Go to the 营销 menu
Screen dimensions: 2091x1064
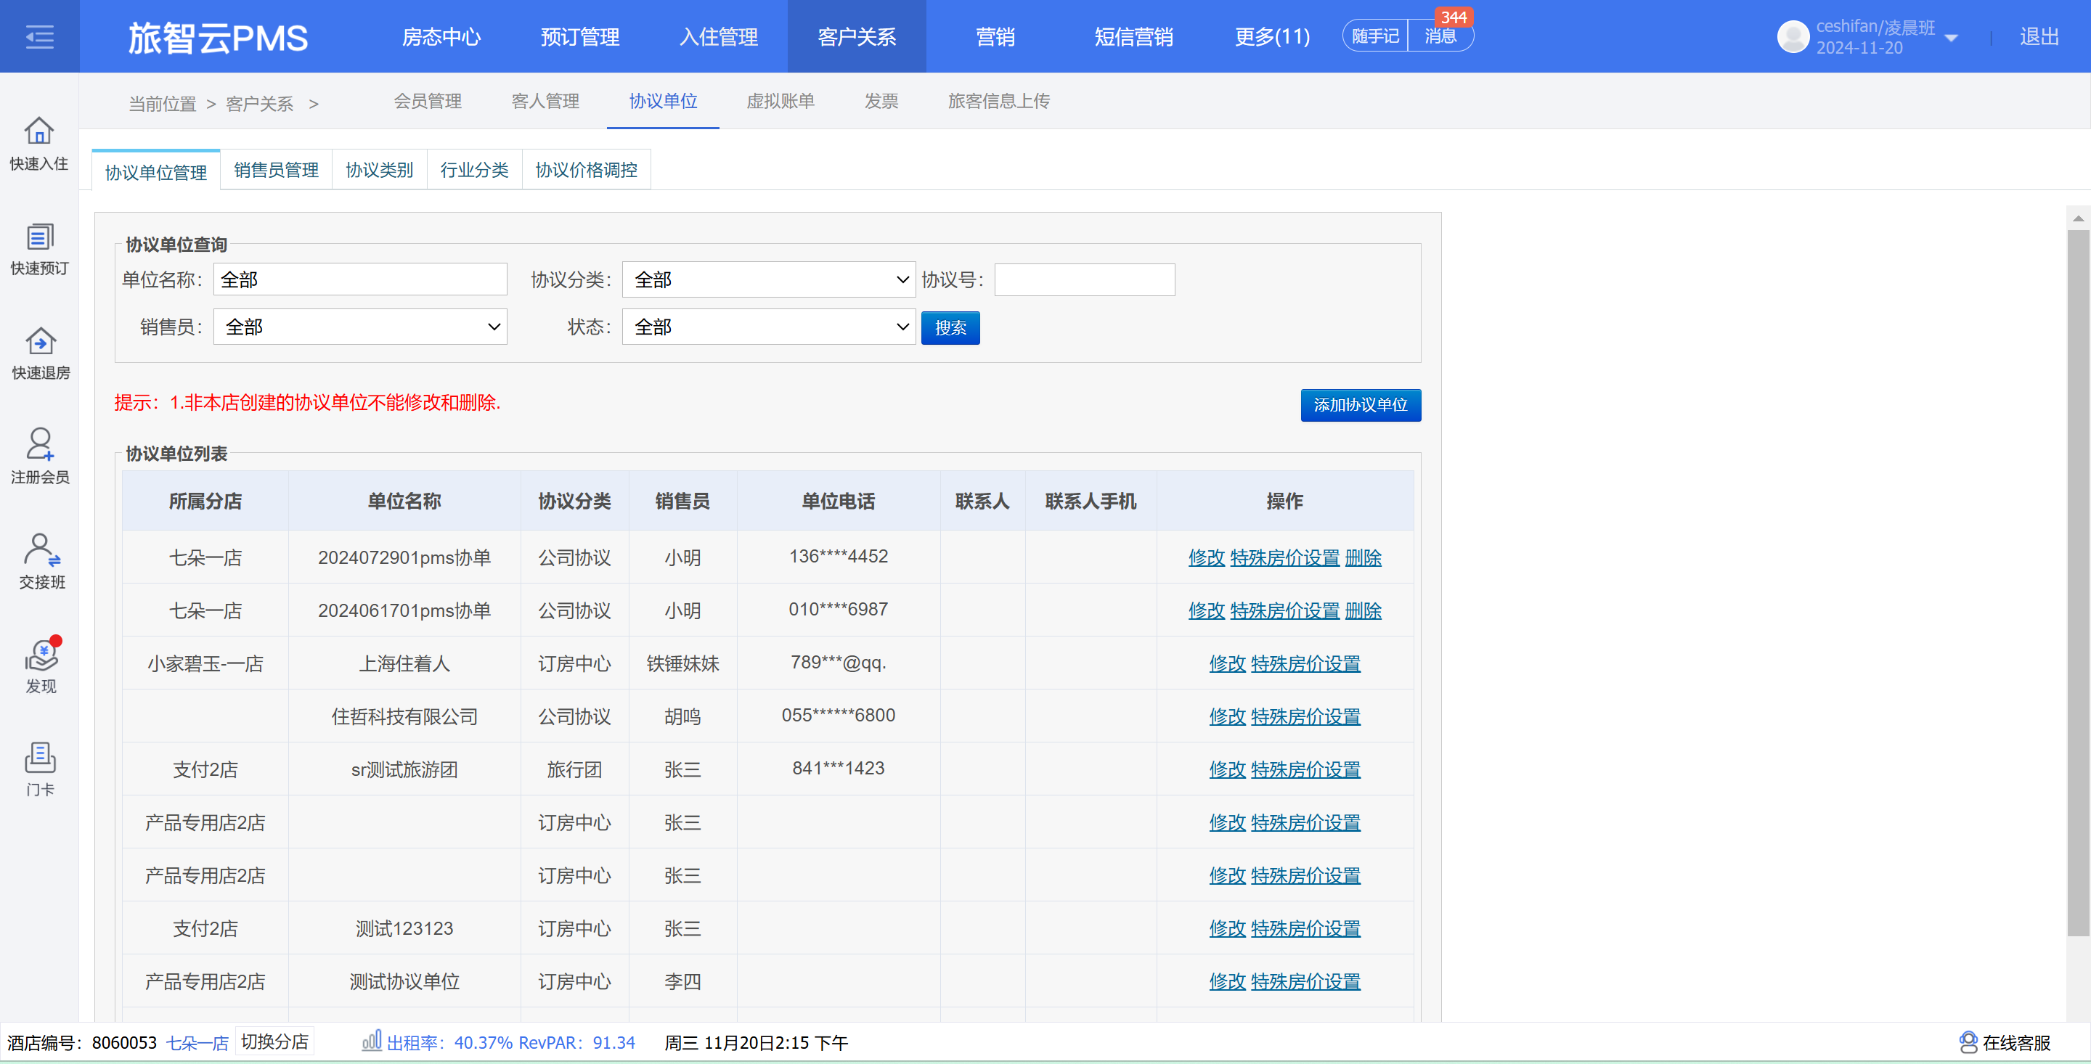[x=995, y=37]
